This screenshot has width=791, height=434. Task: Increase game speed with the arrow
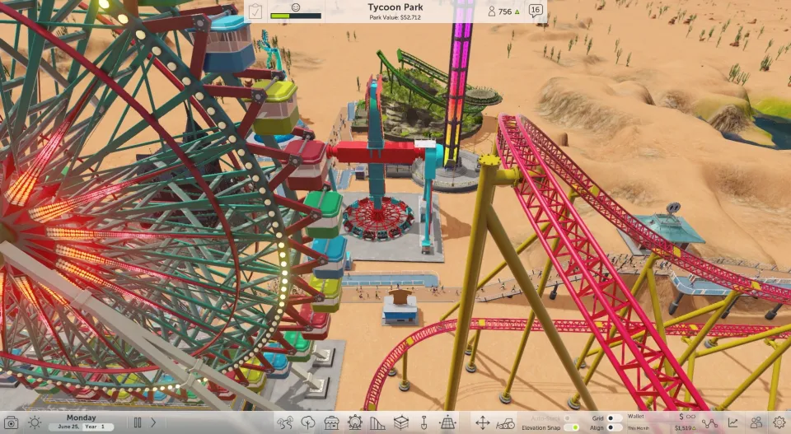tap(153, 422)
